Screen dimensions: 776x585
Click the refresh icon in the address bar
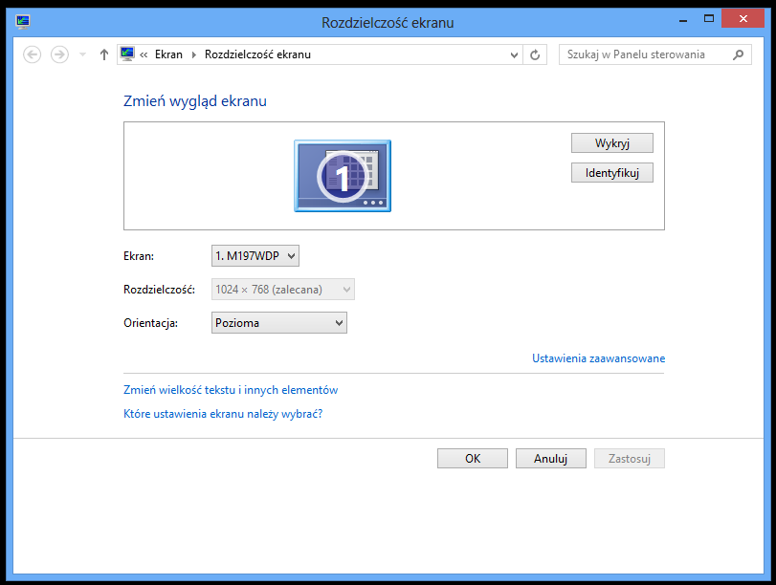535,54
